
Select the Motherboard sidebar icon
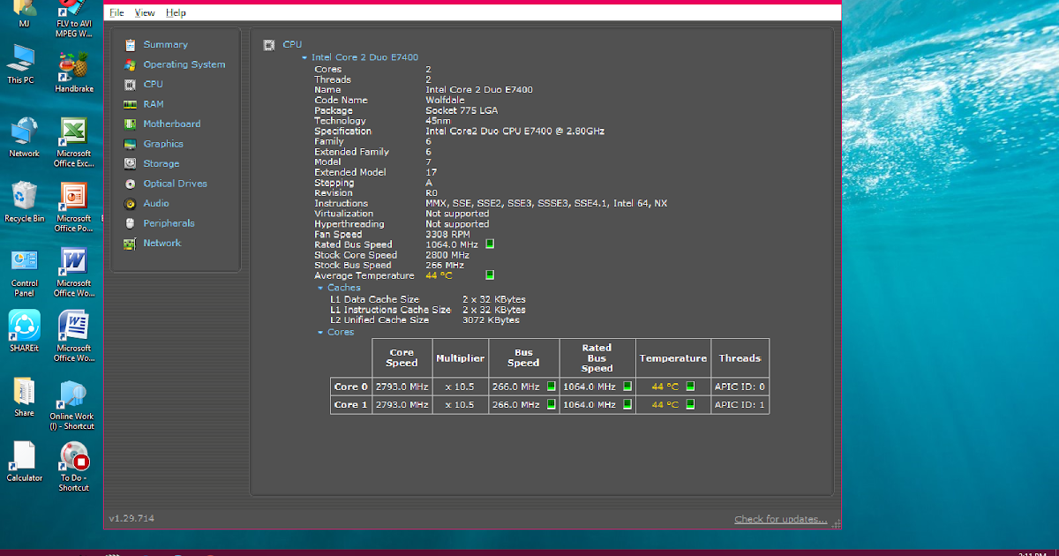pos(130,124)
